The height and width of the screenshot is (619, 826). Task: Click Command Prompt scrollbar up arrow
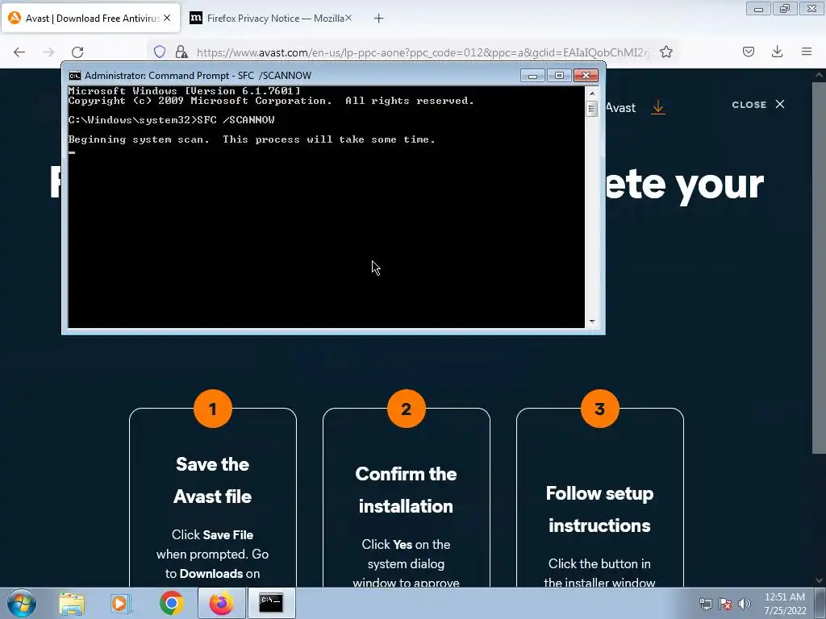[x=591, y=93]
